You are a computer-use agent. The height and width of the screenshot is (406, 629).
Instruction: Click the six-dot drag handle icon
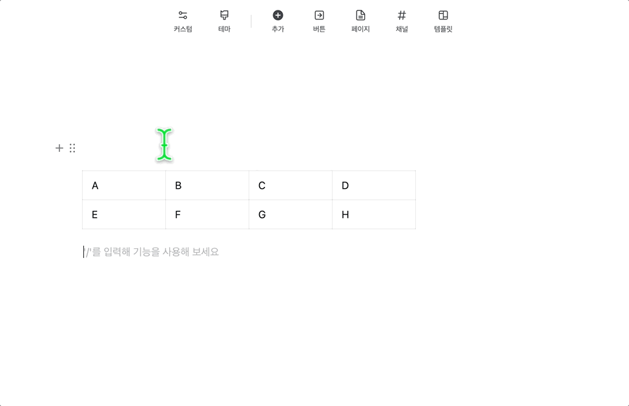pos(72,148)
